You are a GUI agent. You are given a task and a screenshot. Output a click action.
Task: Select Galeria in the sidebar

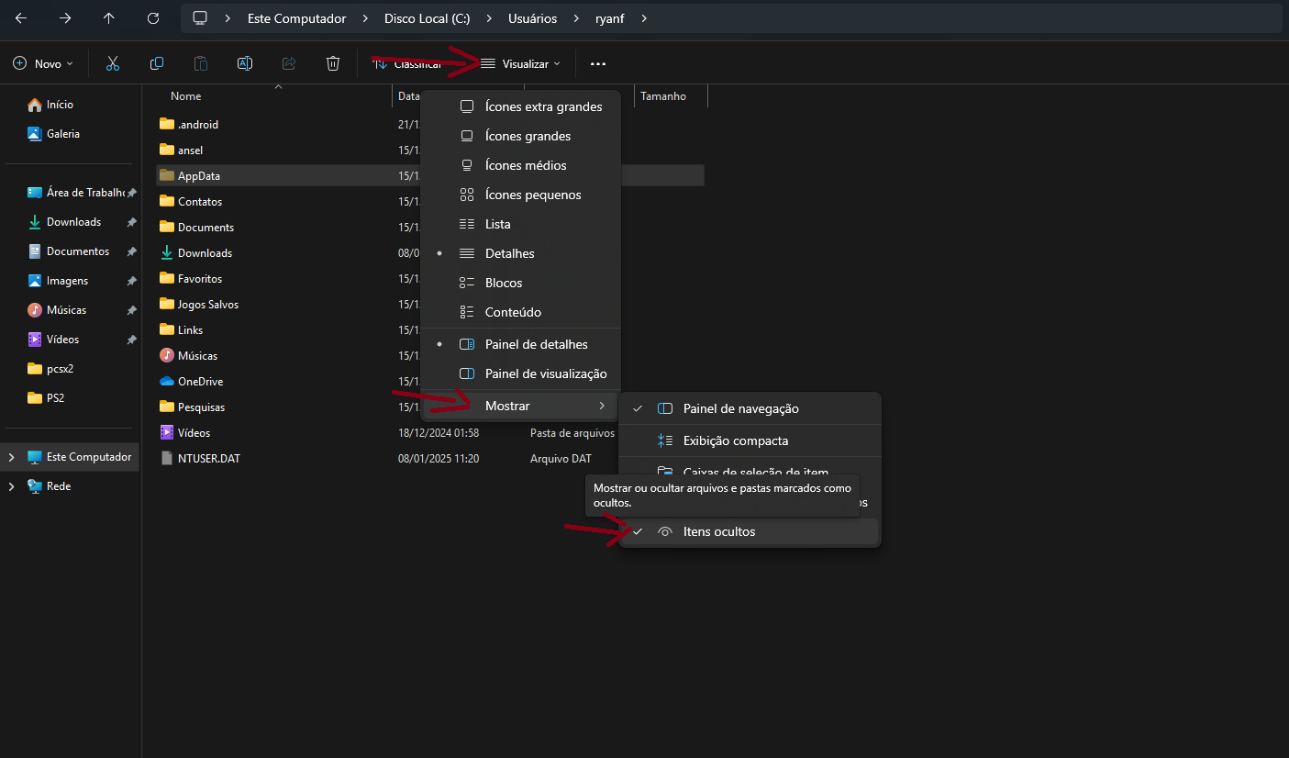(x=63, y=134)
